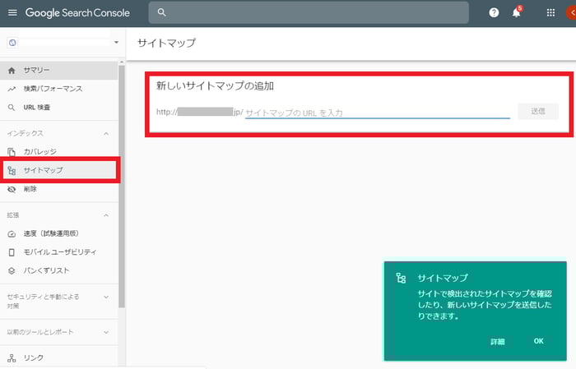Open カバレッジ report
576x369 pixels.
tap(58, 151)
